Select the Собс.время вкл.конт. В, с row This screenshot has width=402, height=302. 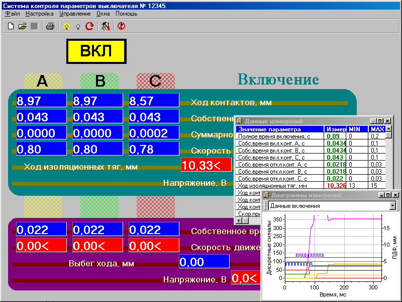pos(311,150)
